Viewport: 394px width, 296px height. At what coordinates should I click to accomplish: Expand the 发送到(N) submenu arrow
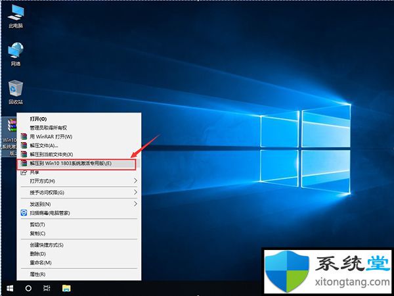click(135, 204)
